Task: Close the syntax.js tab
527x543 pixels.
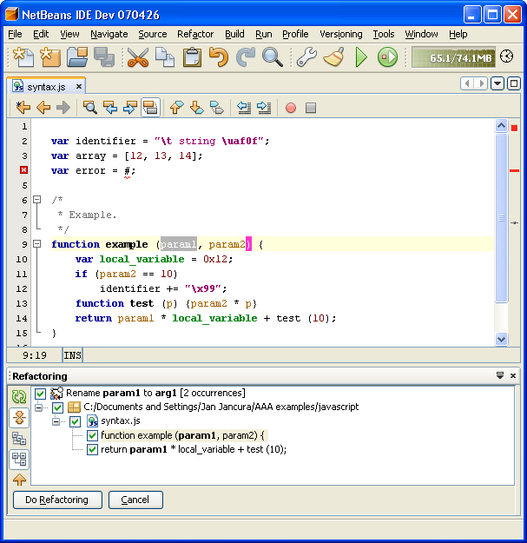Action: [79, 86]
